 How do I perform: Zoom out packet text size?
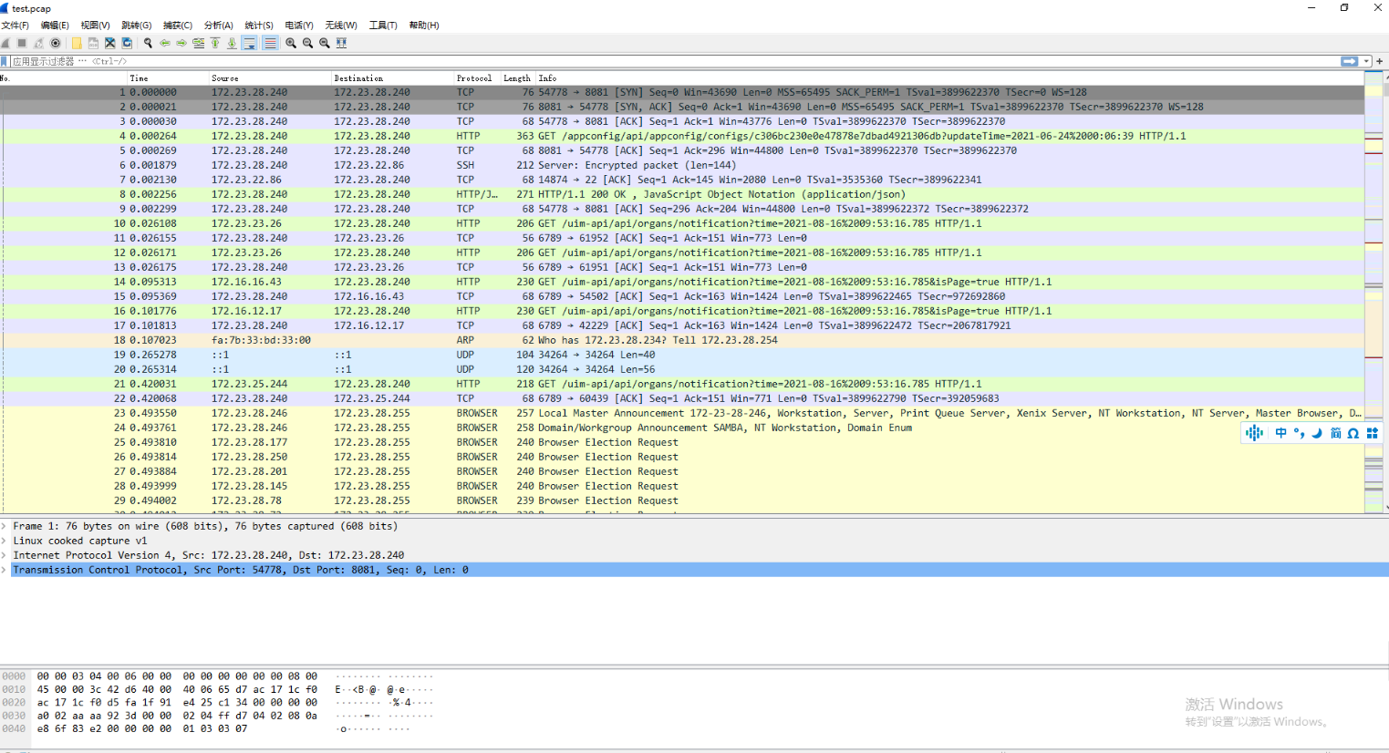click(x=307, y=43)
